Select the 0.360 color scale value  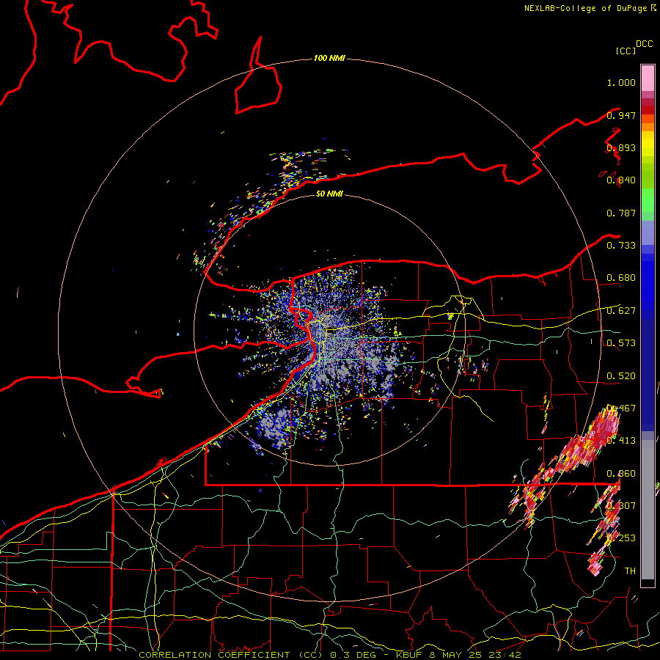(x=621, y=474)
